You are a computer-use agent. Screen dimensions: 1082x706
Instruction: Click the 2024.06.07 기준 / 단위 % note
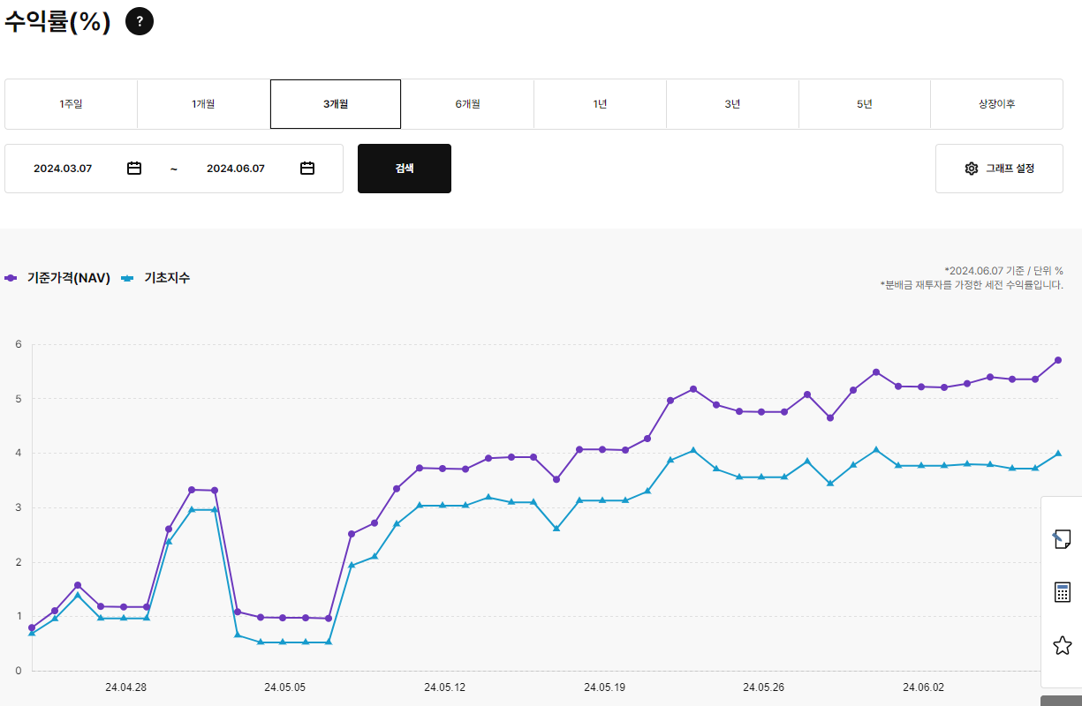coord(1003,270)
